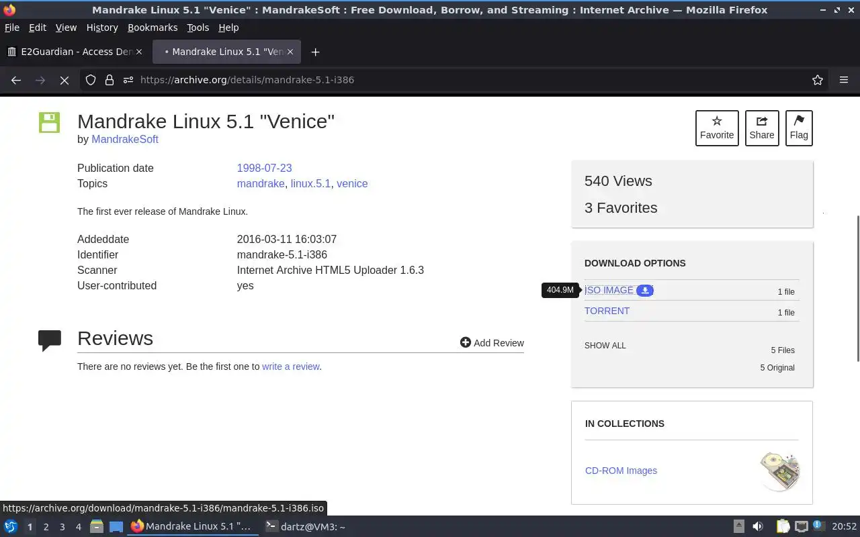860x537 pixels.
Task: Open the shield tracking protection icon
Action: coord(91,80)
